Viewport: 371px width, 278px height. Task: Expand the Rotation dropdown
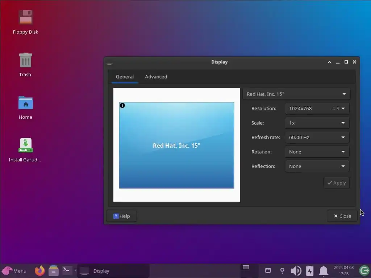click(317, 152)
